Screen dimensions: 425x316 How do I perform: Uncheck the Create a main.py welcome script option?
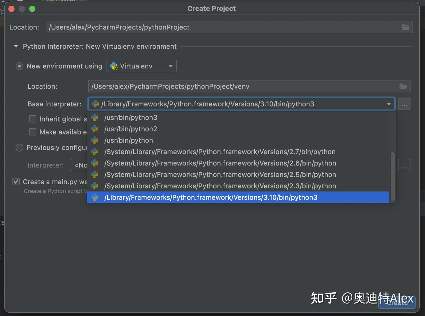click(x=16, y=182)
